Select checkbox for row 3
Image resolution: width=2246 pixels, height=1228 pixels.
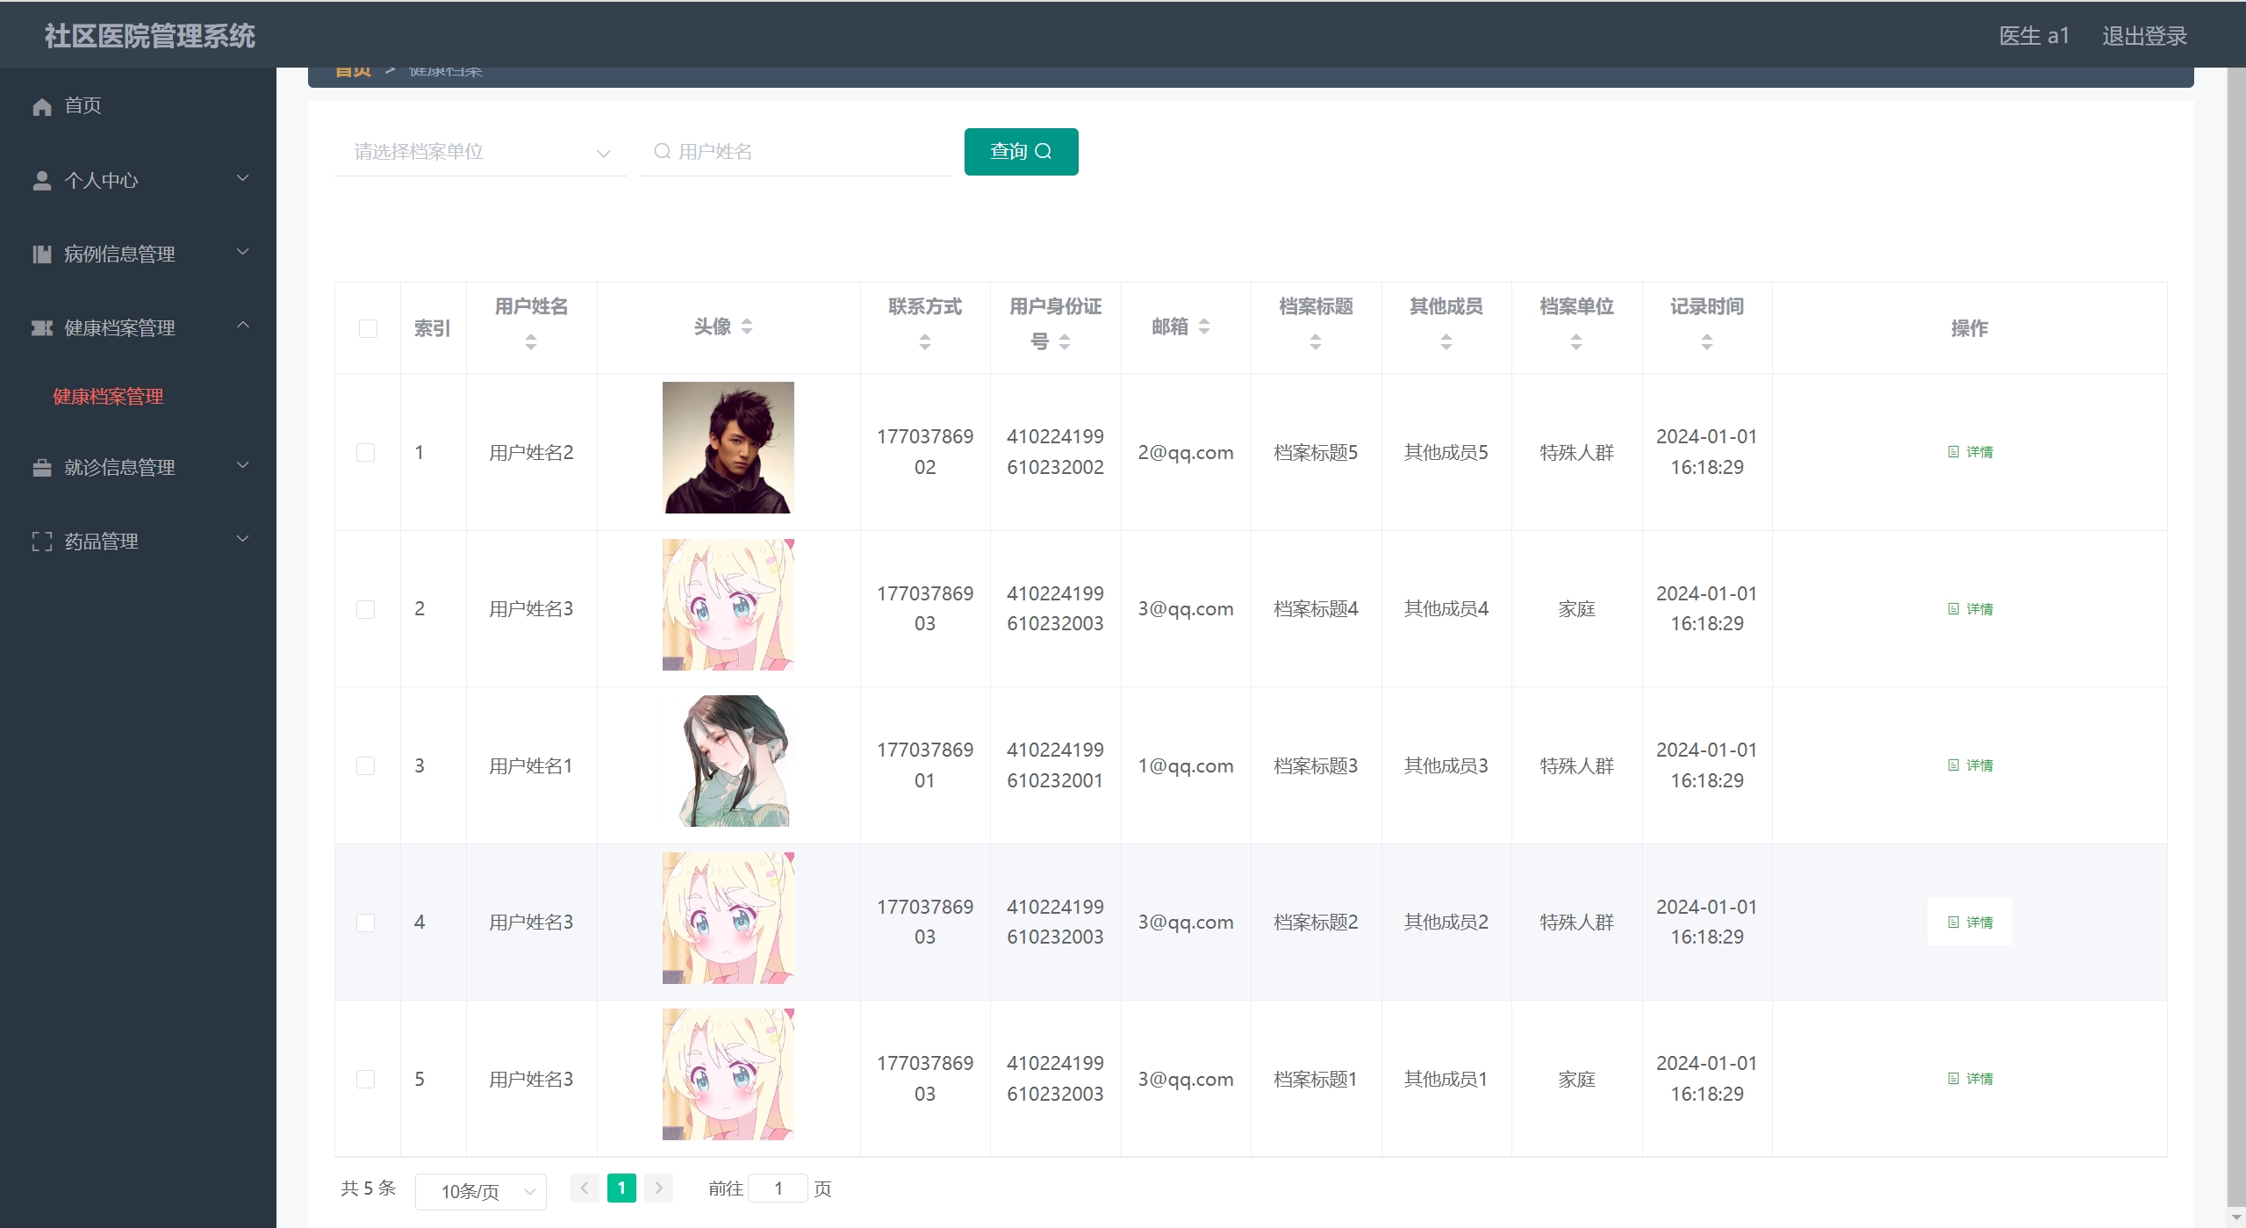click(x=366, y=765)
